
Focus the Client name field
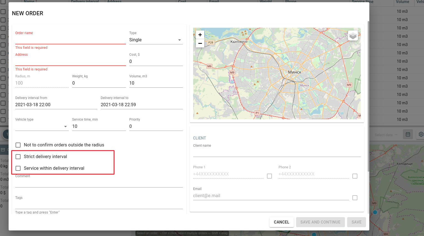tap(277, 153)
